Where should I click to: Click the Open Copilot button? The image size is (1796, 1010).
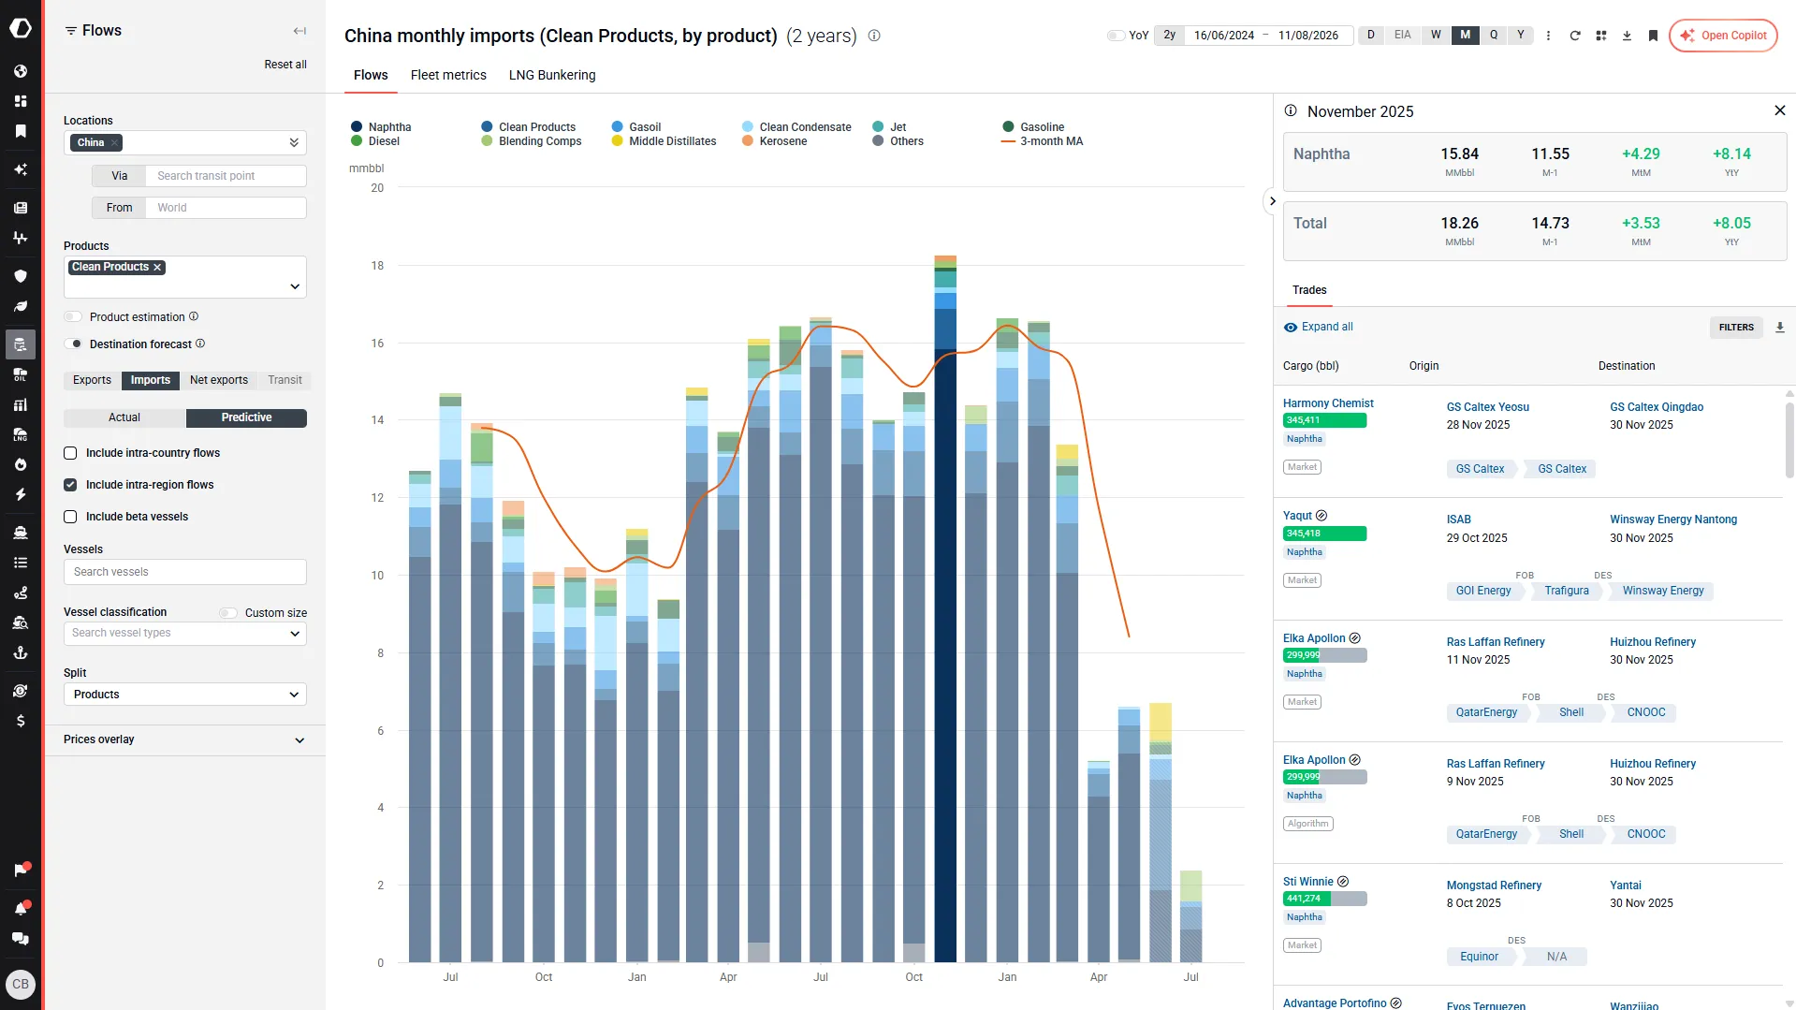click(x=1723, y=36)
